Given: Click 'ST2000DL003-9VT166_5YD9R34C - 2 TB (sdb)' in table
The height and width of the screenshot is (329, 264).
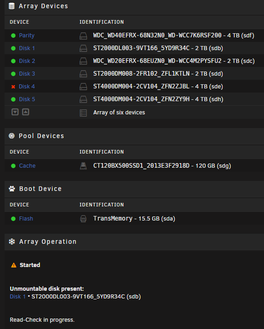Looking at the screenshot, I should pos(158,48).
